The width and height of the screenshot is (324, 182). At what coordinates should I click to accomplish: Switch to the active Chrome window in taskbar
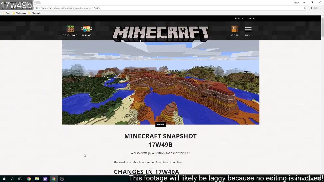click(x=54, y=179)
